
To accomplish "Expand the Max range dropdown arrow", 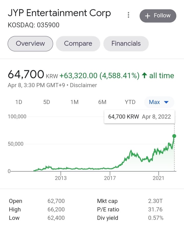I will point(166,102).
